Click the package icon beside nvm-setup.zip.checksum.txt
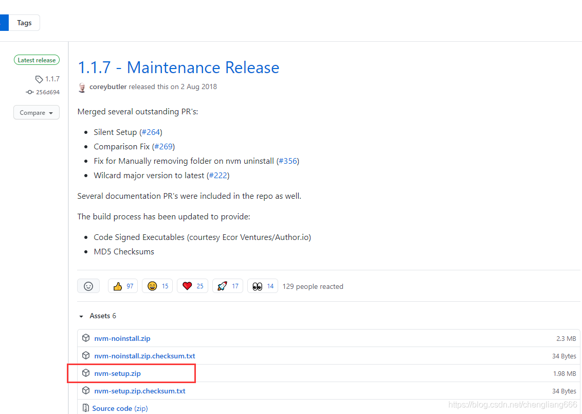Viewport: 582px width, 414px height. click(x=86, y=390)
